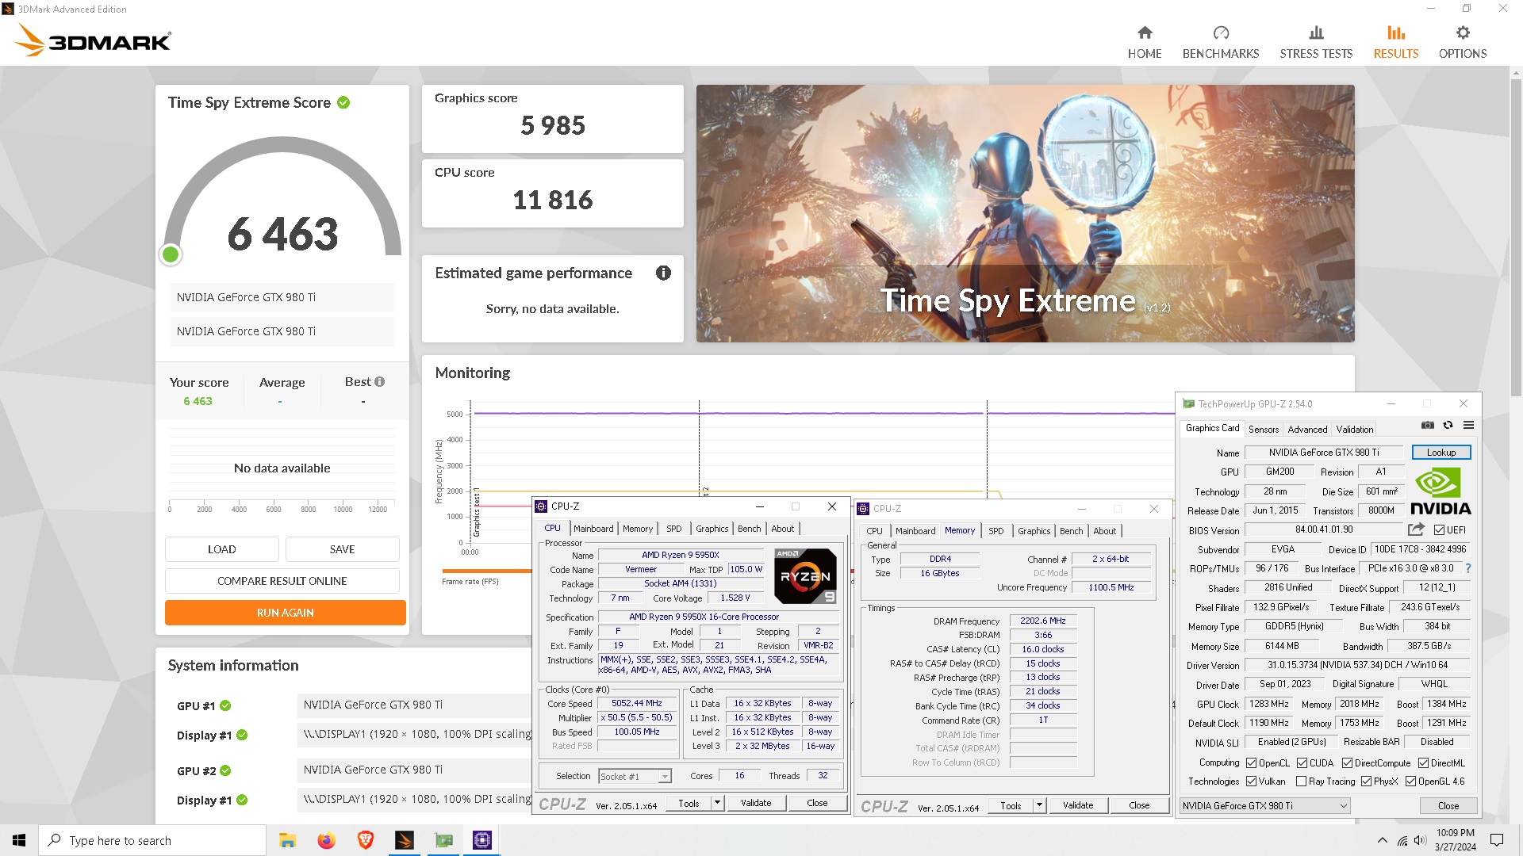The height and width of the screenshot is (856, 1523).
Task: Click the Bus Interface question mark icon
Action: pyautogui.click(x=1467, y=568)
